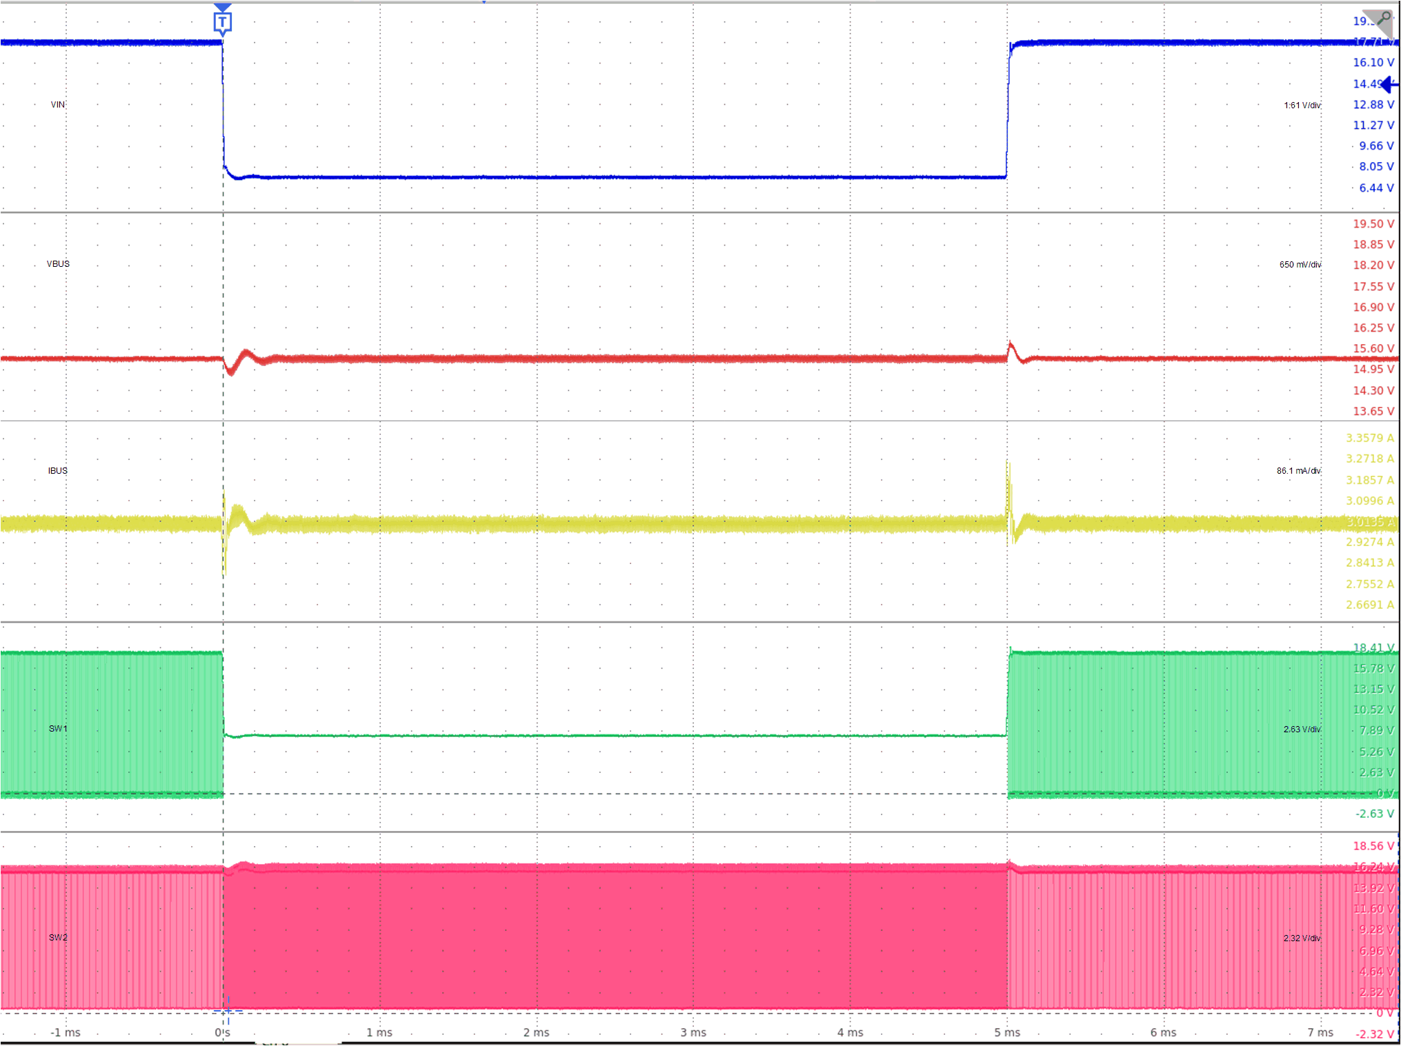Image resolution: width=1401 pixels, height=1046 pixels.
Task: Click the 13.15 V SW1 axis value
Action: pos(1373,690)
